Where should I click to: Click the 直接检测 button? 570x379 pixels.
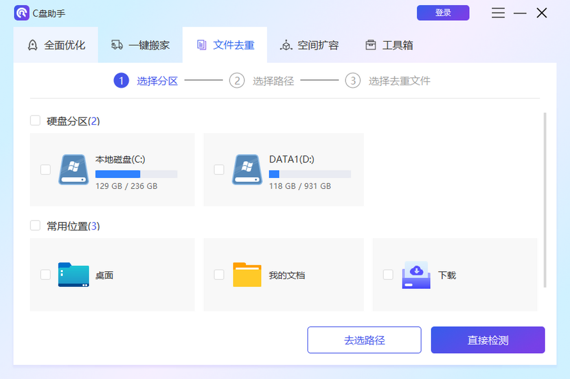click(x=488, y=340)
